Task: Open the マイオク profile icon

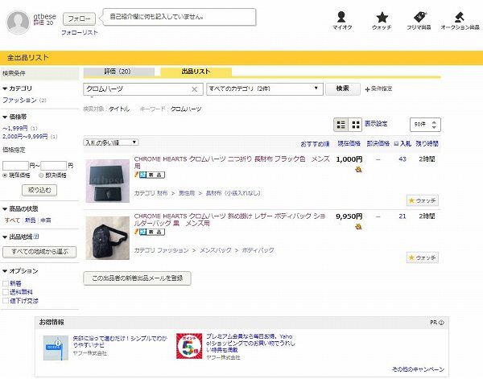Action: pos(341,17)
